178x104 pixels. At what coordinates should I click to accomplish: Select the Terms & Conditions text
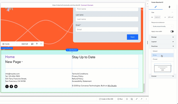click(x=80, y=74)
